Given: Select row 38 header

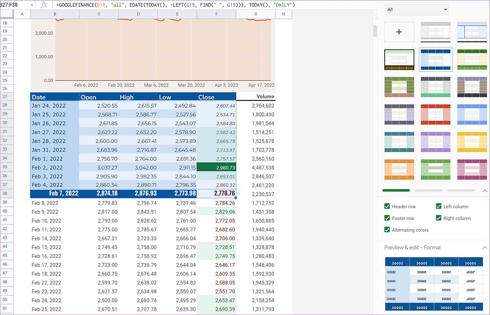Looking at the screenshot, I should 5,194.
